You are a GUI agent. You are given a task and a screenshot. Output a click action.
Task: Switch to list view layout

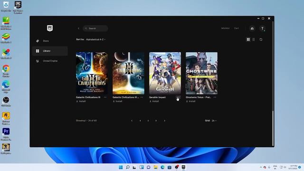coord(253,39)
